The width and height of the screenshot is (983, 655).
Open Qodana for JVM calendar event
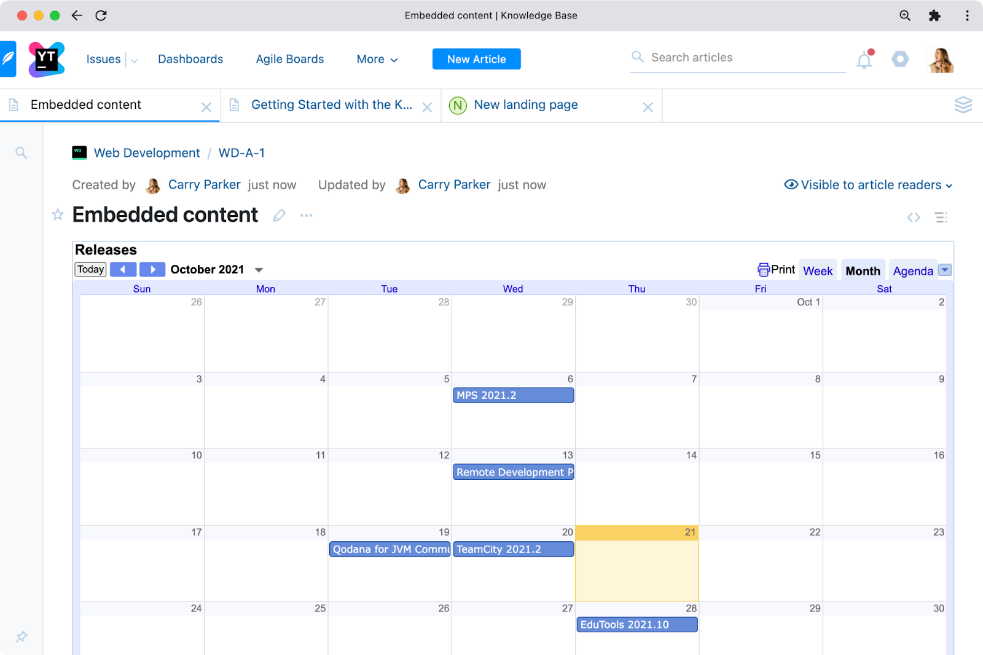390,549
